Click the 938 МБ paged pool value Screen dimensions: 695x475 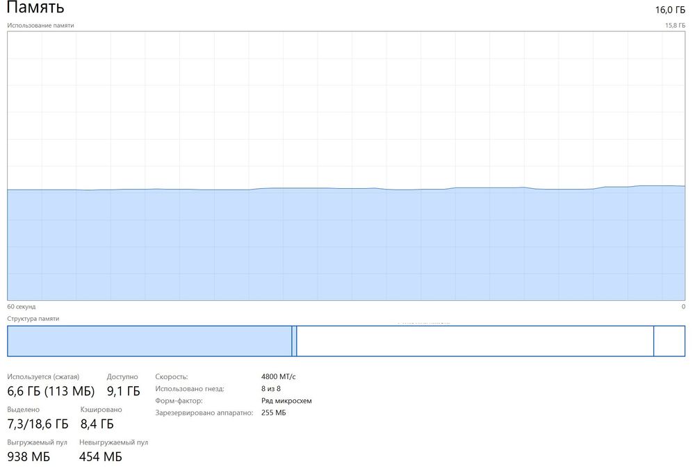pyautogui.click(x=28, y=456)
